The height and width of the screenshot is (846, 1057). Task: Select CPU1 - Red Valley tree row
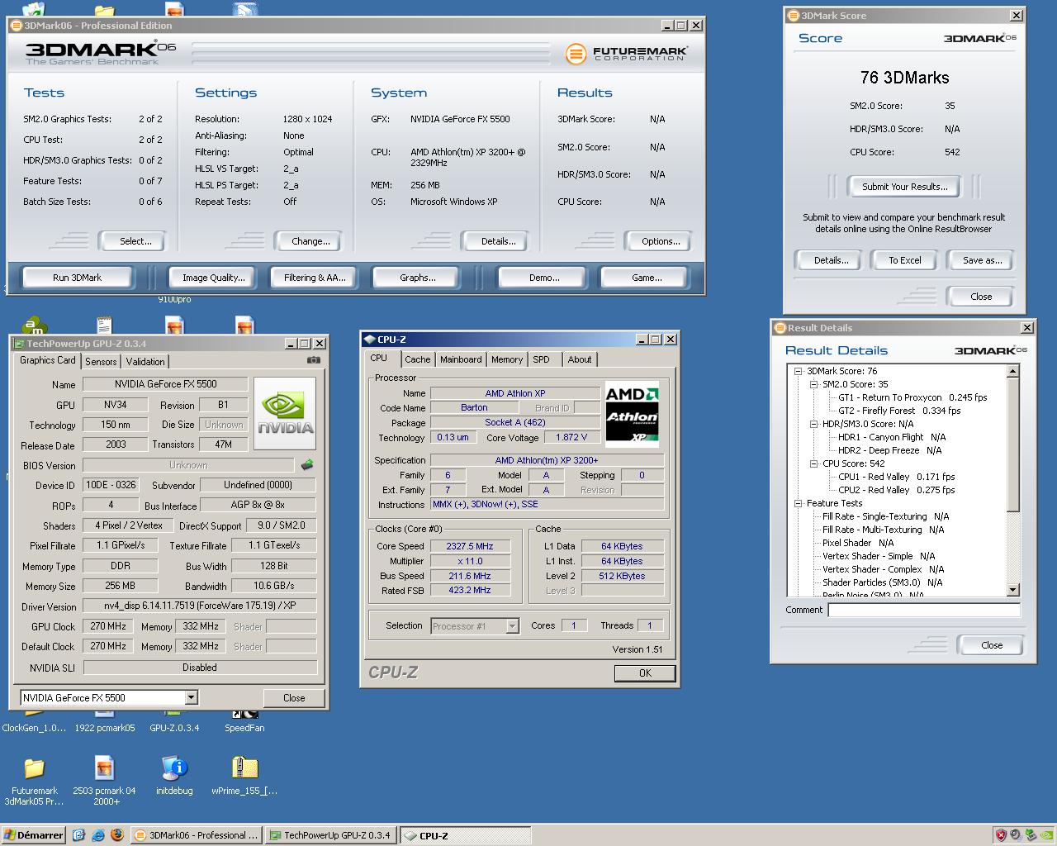pyautogui.click(x=896, y=477)
